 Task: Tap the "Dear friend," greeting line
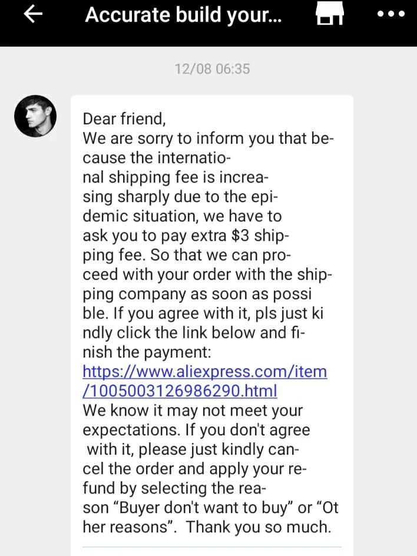[124, 119]
